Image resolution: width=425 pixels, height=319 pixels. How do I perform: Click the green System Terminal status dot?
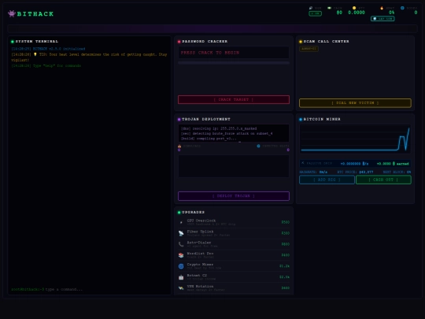click(x=12, y=42)
